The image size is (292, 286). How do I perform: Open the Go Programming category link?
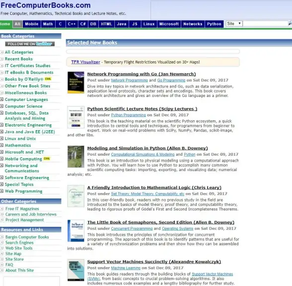[171, 80]
